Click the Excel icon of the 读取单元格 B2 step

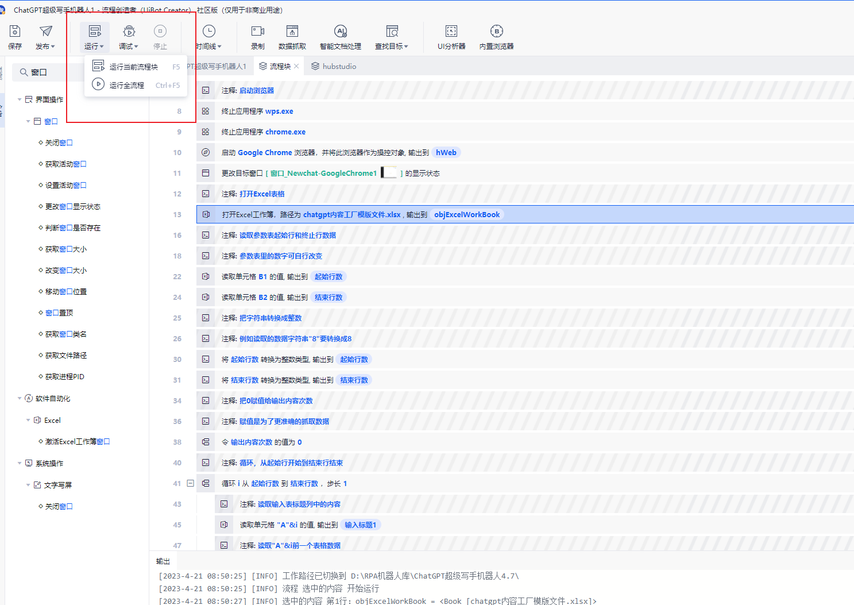click(206, 298)
